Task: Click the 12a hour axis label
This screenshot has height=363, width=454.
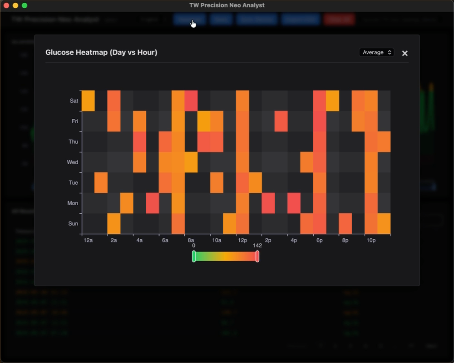Action: pyautogui.click(x=88, y=240)
